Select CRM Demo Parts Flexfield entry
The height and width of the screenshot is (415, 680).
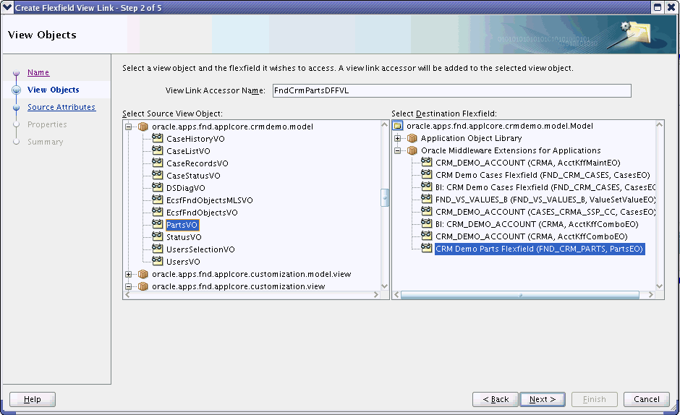point(539,249)
